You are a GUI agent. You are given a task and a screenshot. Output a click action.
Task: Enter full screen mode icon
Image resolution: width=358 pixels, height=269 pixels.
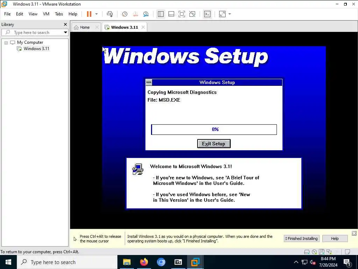click(x=182, y=14)
